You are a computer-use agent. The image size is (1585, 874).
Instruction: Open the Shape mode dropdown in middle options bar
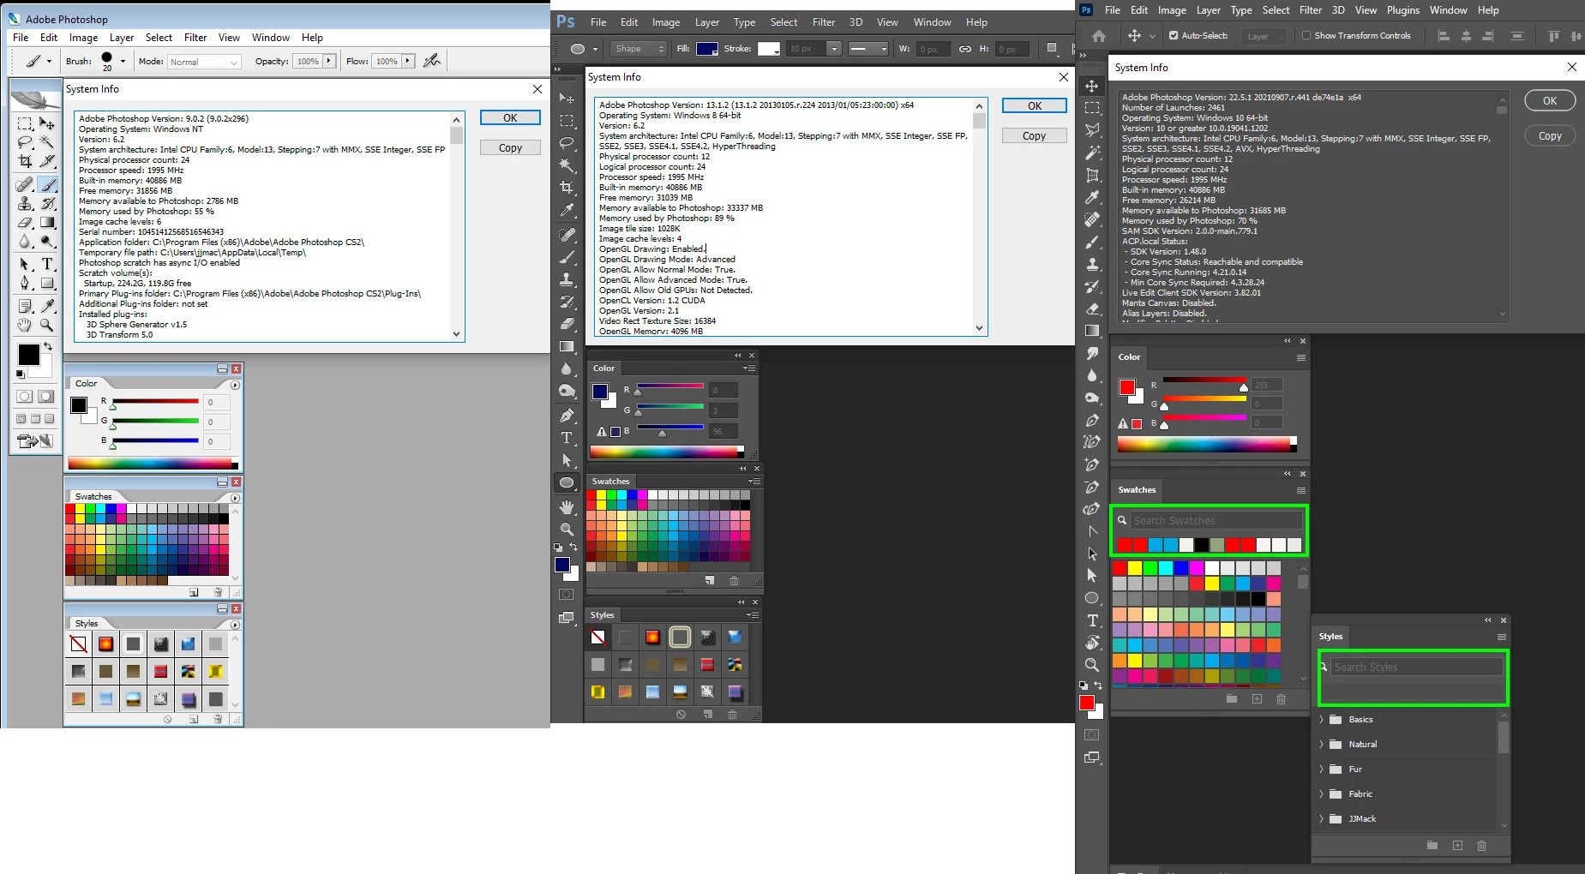tap(639, 49)
